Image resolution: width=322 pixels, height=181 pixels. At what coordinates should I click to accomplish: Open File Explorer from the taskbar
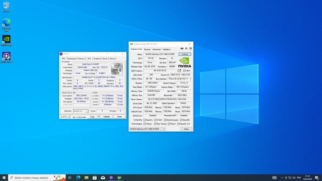point(87,177)
